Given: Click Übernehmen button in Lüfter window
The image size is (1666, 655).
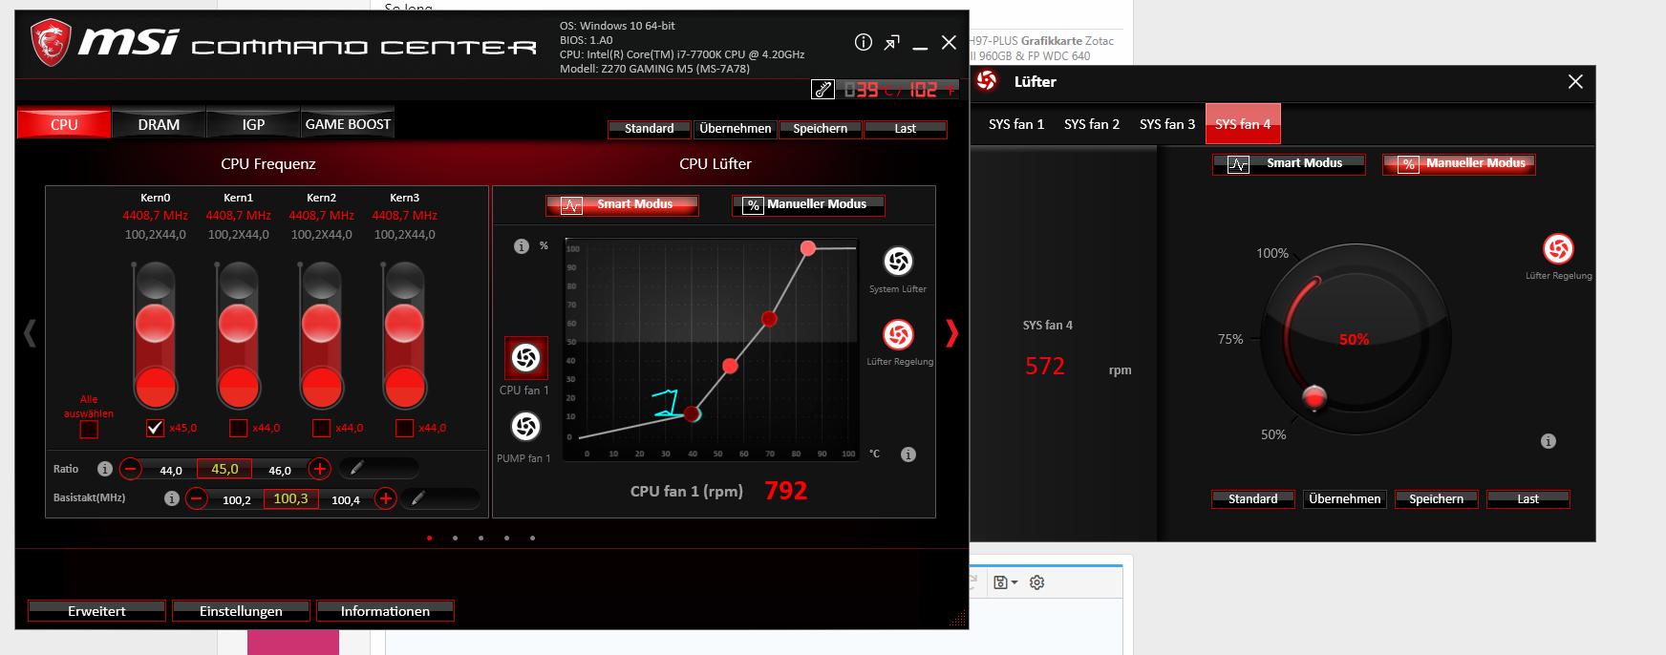Looking at the screenshot, I should click(1345, 499).
